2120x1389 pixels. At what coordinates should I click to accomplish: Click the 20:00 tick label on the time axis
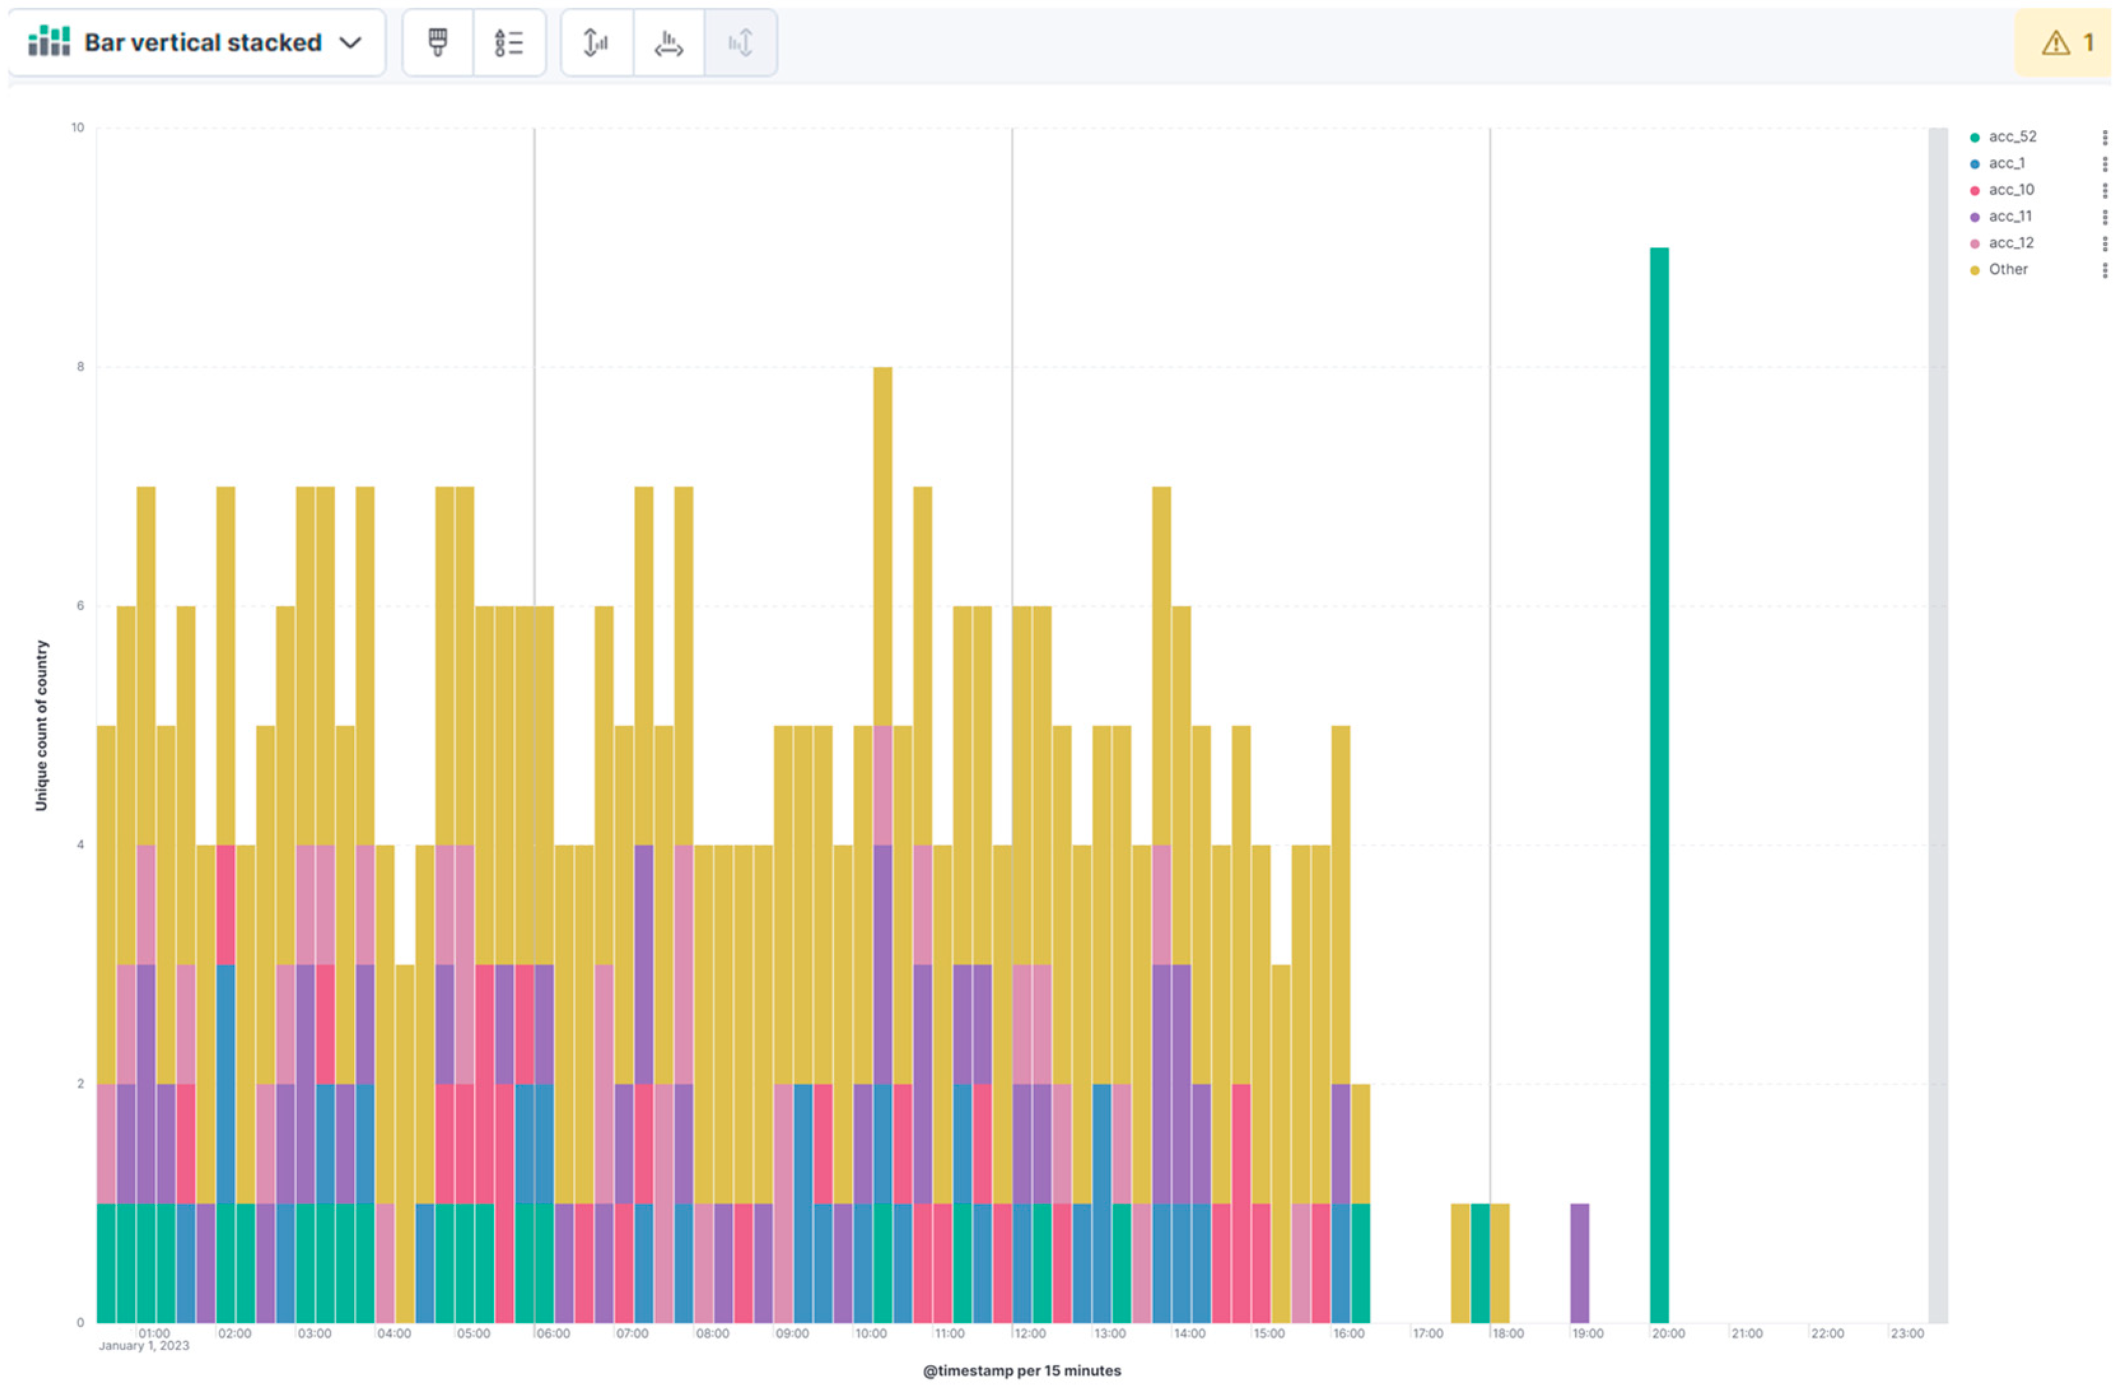click(1668, 1333)
